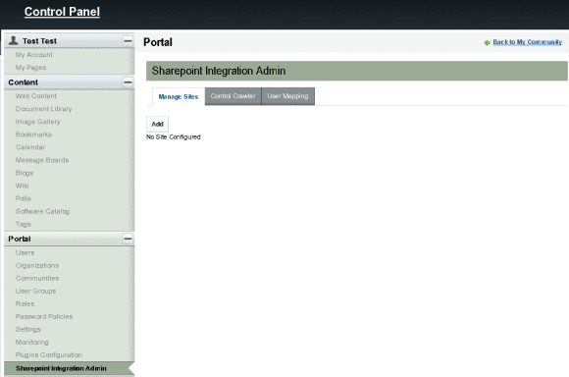Image resolution: width=569 pixels, height=377 pixels.
Task: Open Monitoring
Action: [31, 342]
